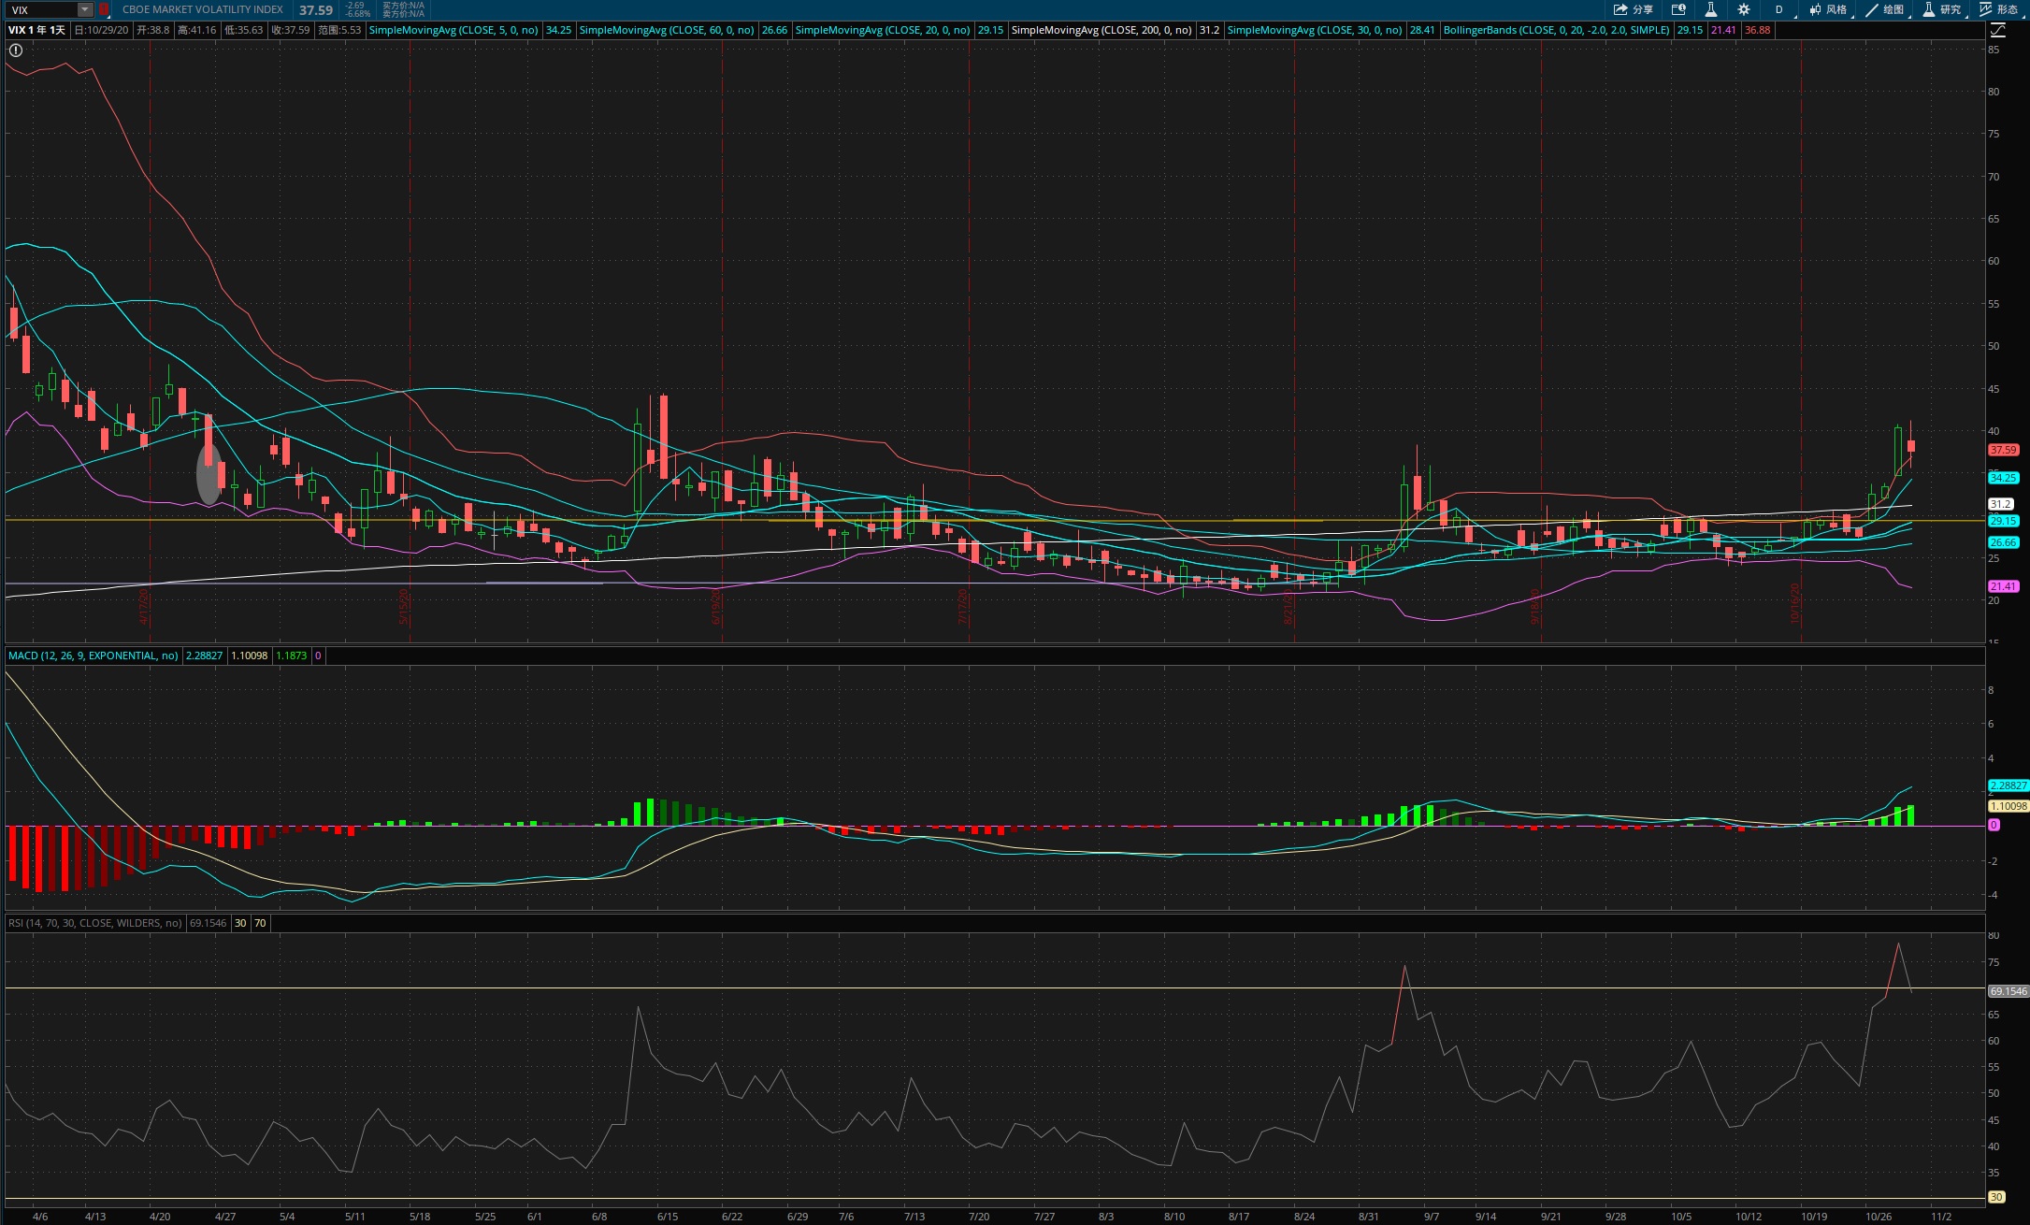Screen dimensions: 2030x1225
Task: Open the Drawings (绘图) menu
Action: click(1885, 9)
